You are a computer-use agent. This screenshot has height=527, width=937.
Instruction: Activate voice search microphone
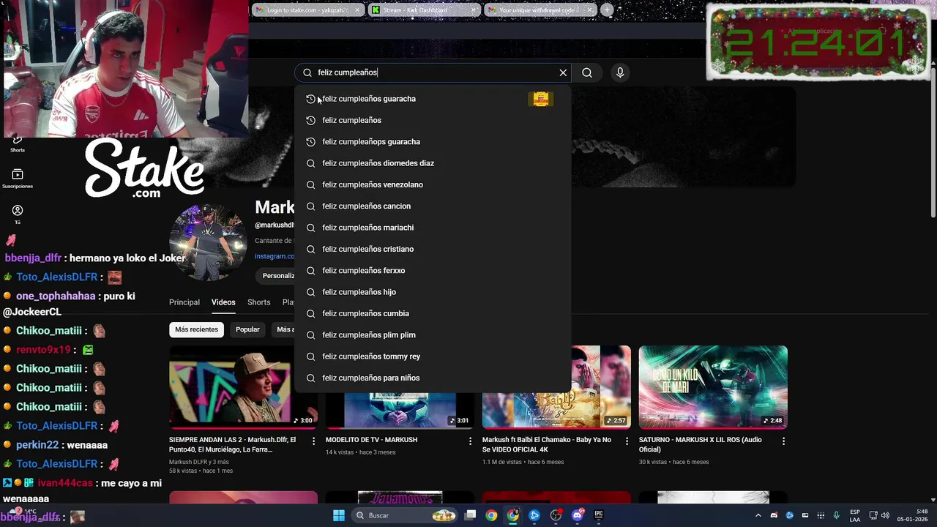[620, 72]
